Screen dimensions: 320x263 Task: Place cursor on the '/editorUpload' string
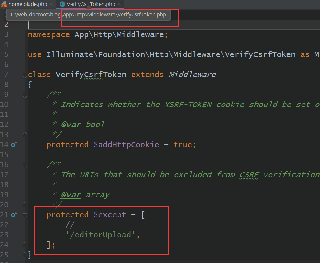(100, 235)
